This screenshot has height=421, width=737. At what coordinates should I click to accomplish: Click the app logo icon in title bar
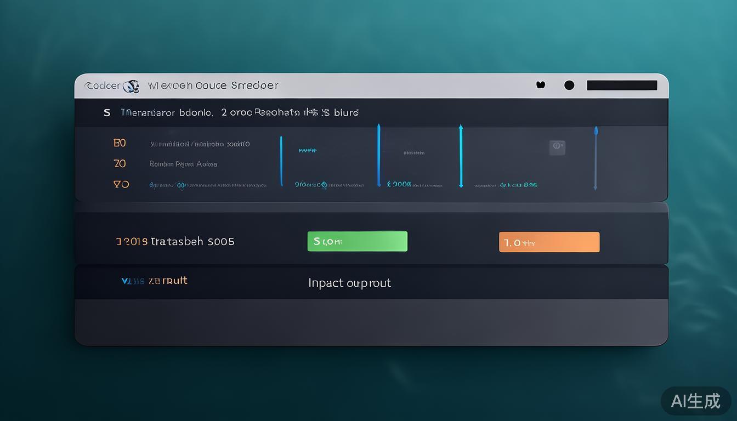click(x=131, y=86)
